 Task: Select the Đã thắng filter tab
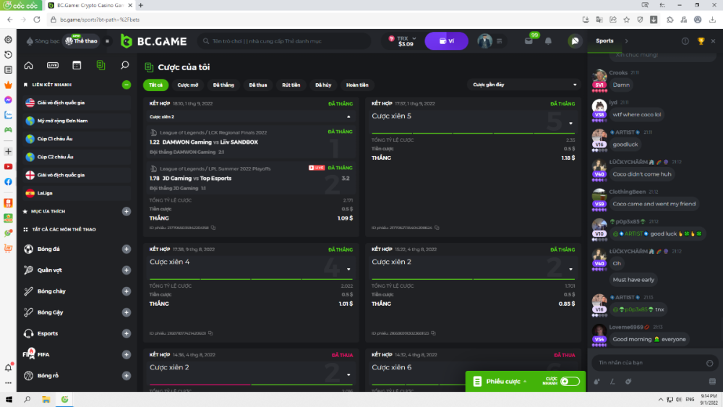[x=223, y=85]
